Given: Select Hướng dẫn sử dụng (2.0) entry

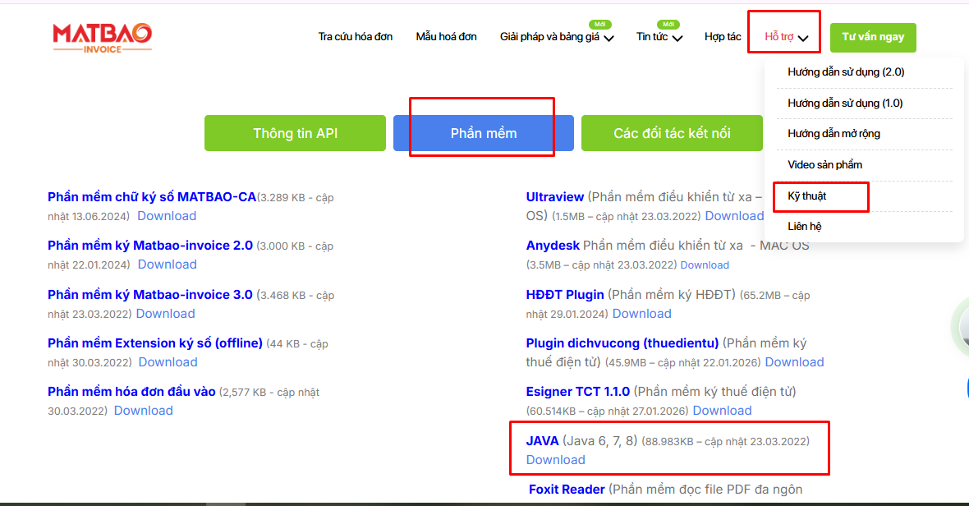Looking at the screenshot, I should [x=846, y=72].
